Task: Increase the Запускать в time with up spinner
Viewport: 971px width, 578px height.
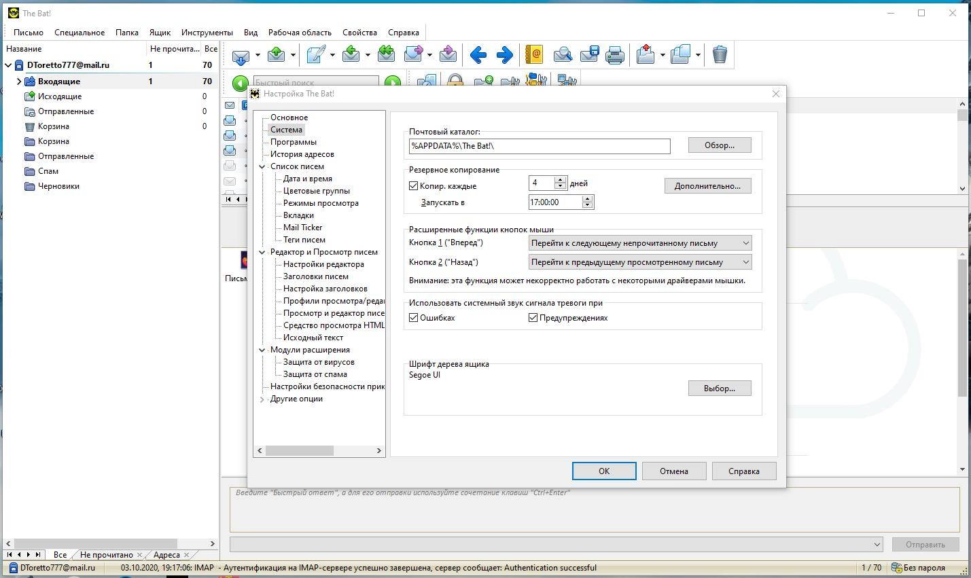Action: pyautogui.click(x=588, y=199)
